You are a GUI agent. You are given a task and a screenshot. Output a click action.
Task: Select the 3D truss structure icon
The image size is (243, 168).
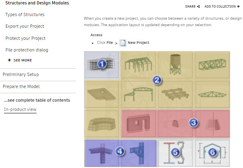pyautogui.click(x=212, y=64)
